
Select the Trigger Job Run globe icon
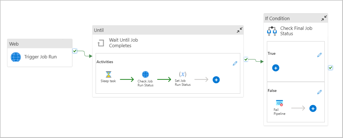point(16,57)
